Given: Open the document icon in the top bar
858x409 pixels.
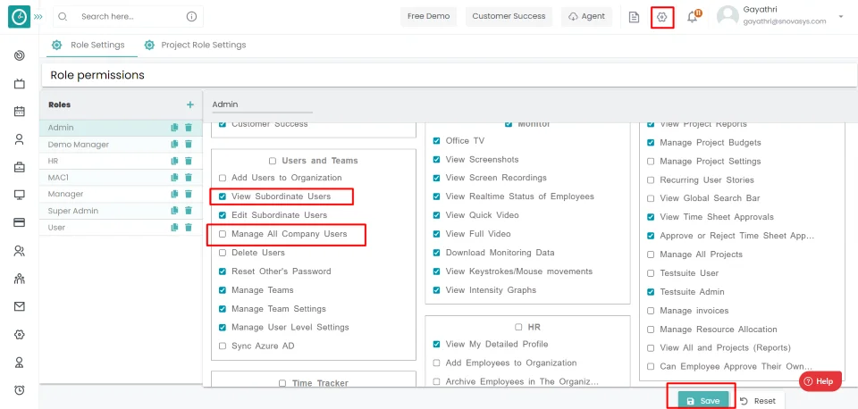Looking at the screenshot, I should tap(634, 17).
